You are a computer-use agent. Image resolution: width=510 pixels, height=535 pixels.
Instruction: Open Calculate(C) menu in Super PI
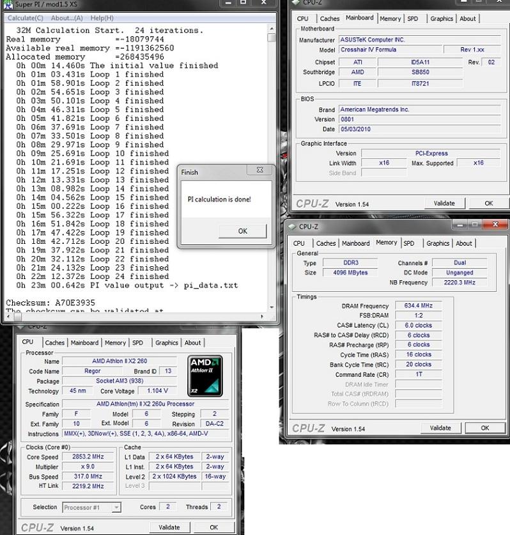click(25, 18)
